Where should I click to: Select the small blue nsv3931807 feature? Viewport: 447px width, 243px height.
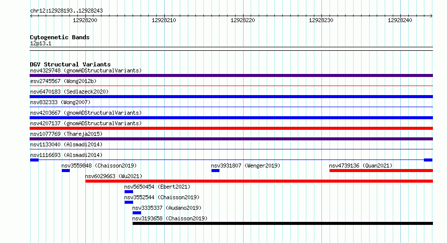(215, 171)
